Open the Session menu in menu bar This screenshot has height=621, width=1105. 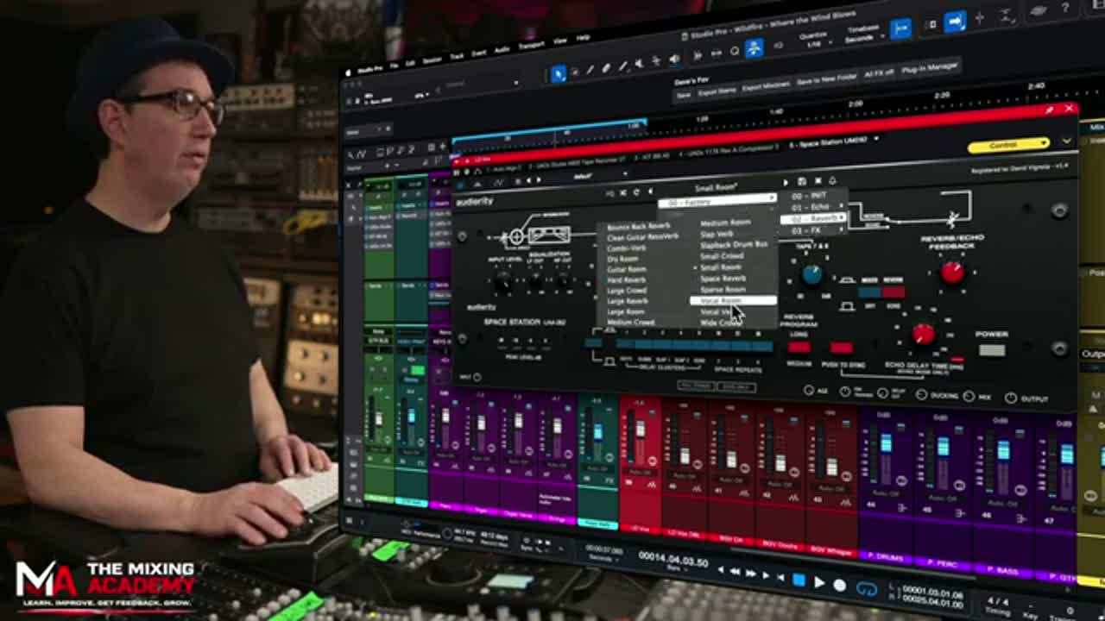431,60
